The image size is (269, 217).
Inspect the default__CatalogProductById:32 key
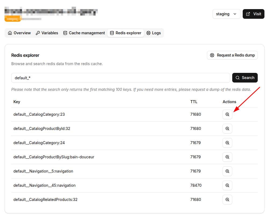point(227,129)
